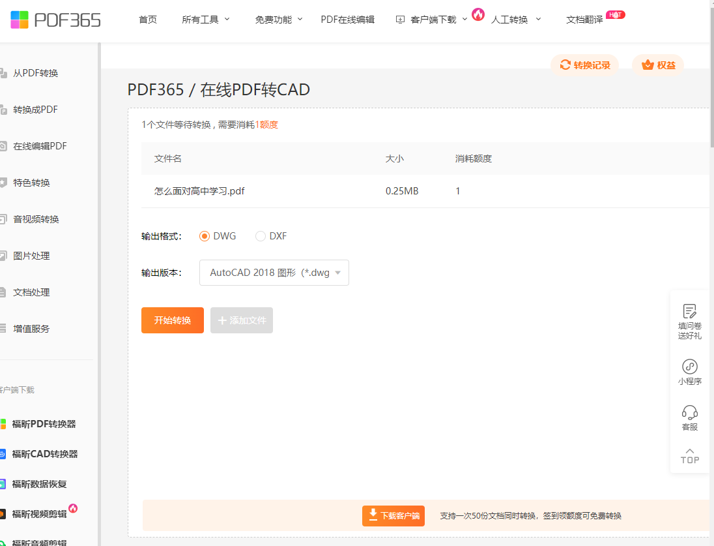Click the 消耗额度 column header
The width and height of the screenshot is (714, 546).
point(474,159)
